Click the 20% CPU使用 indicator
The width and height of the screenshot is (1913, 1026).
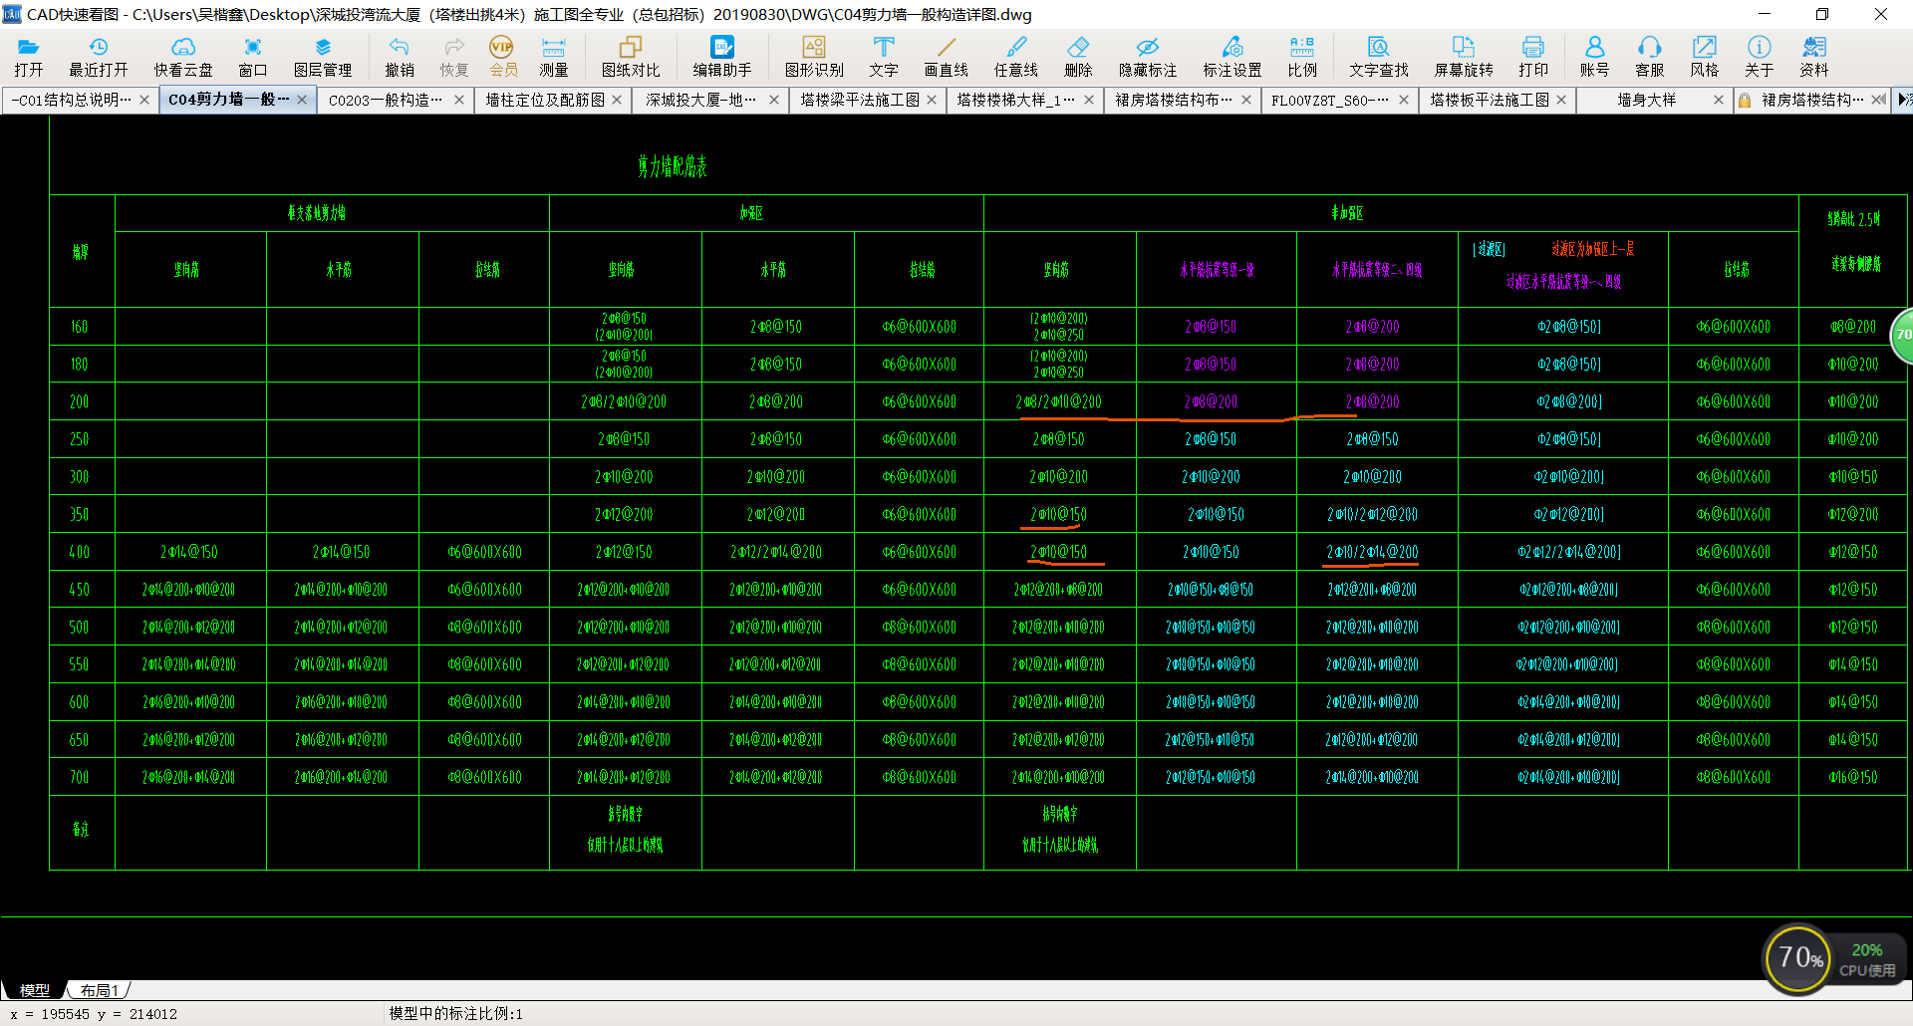tap(1867, 959)
